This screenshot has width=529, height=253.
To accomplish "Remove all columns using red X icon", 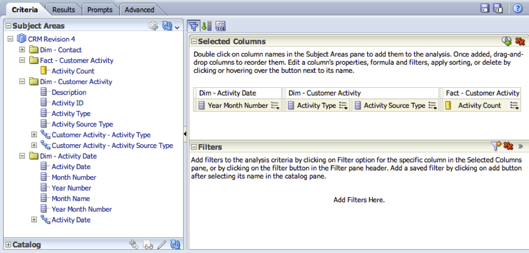I will [520, 41].
